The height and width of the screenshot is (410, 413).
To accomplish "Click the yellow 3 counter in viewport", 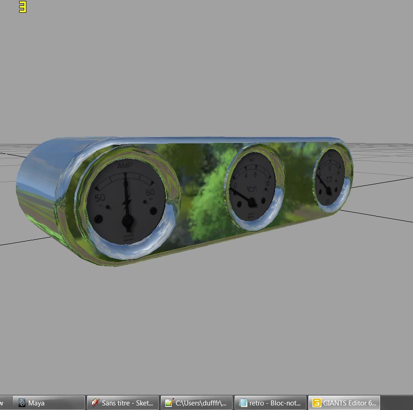I will pos(23,7).
